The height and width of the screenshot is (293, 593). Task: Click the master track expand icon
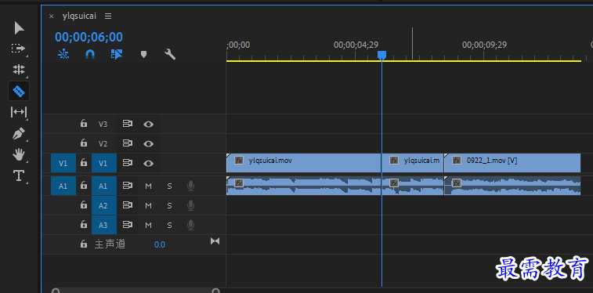click(215, 241)
